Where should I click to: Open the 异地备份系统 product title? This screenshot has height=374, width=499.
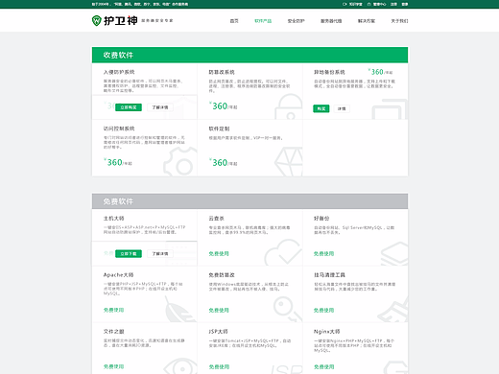329,72
